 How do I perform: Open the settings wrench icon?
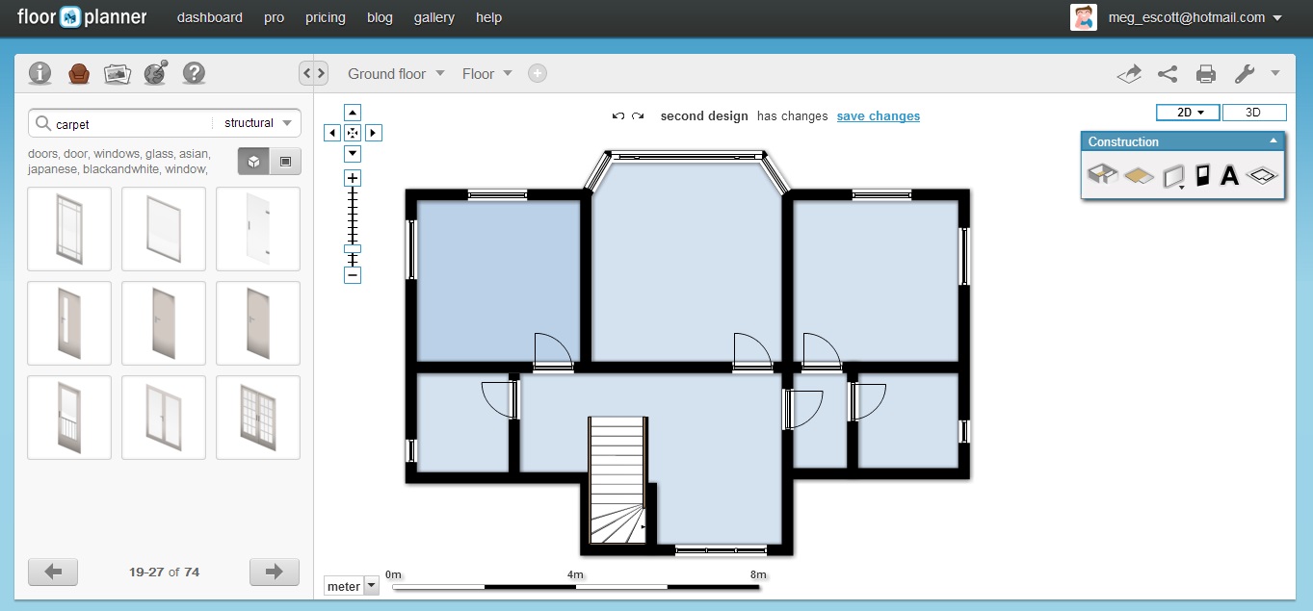tap(1244, 73)
